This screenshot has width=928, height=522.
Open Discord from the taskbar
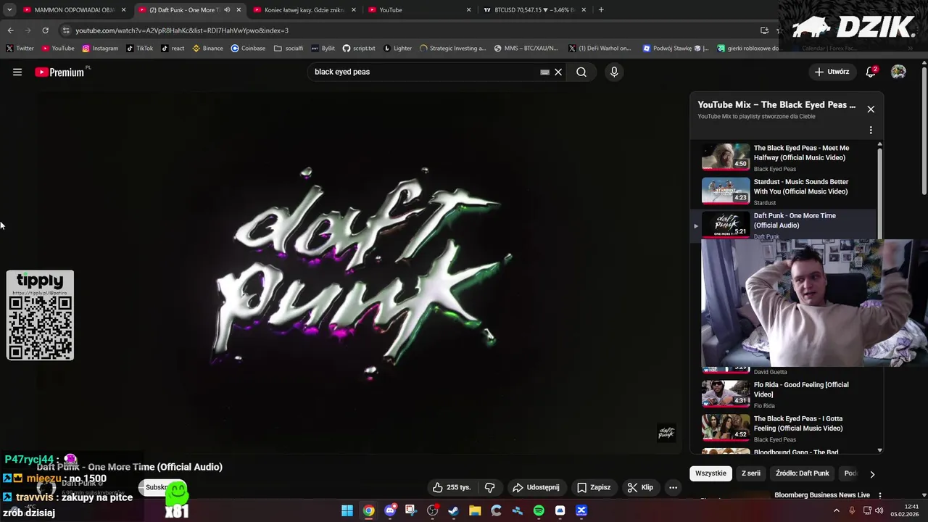[390, 510]
